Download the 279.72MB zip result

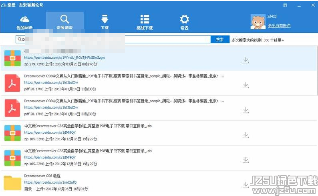[246, 60]
